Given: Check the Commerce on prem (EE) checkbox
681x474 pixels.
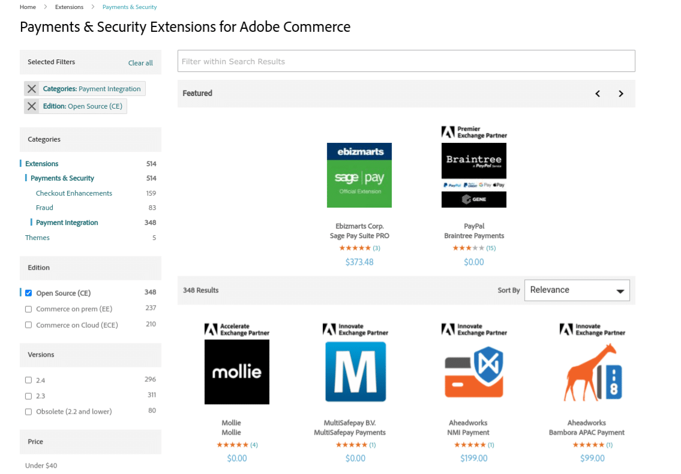Looking at the screenshot, I should pyautogui.click(x=28, y=309).
